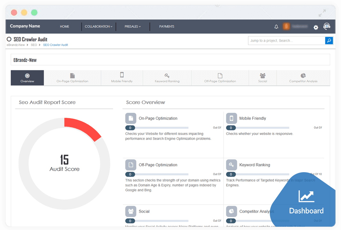Switch to the Overview tab
The image size is (341, 230).
[27, 78]
